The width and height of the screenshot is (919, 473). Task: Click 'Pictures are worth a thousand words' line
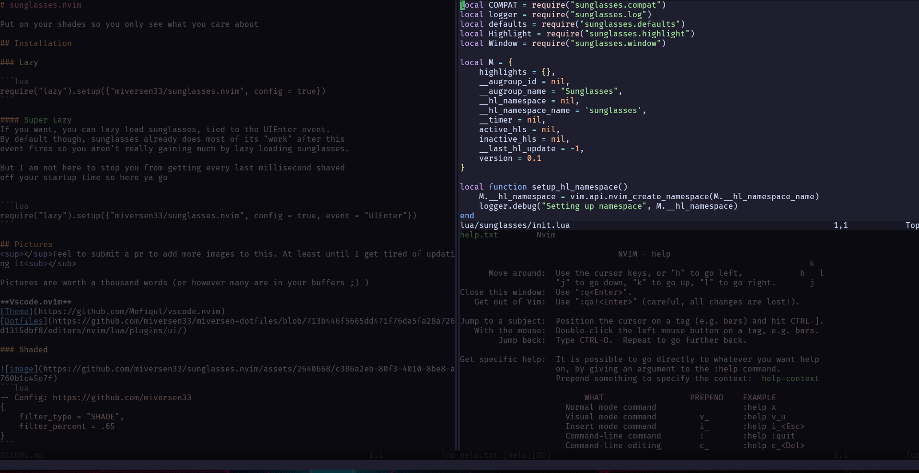tap(184, 282)
